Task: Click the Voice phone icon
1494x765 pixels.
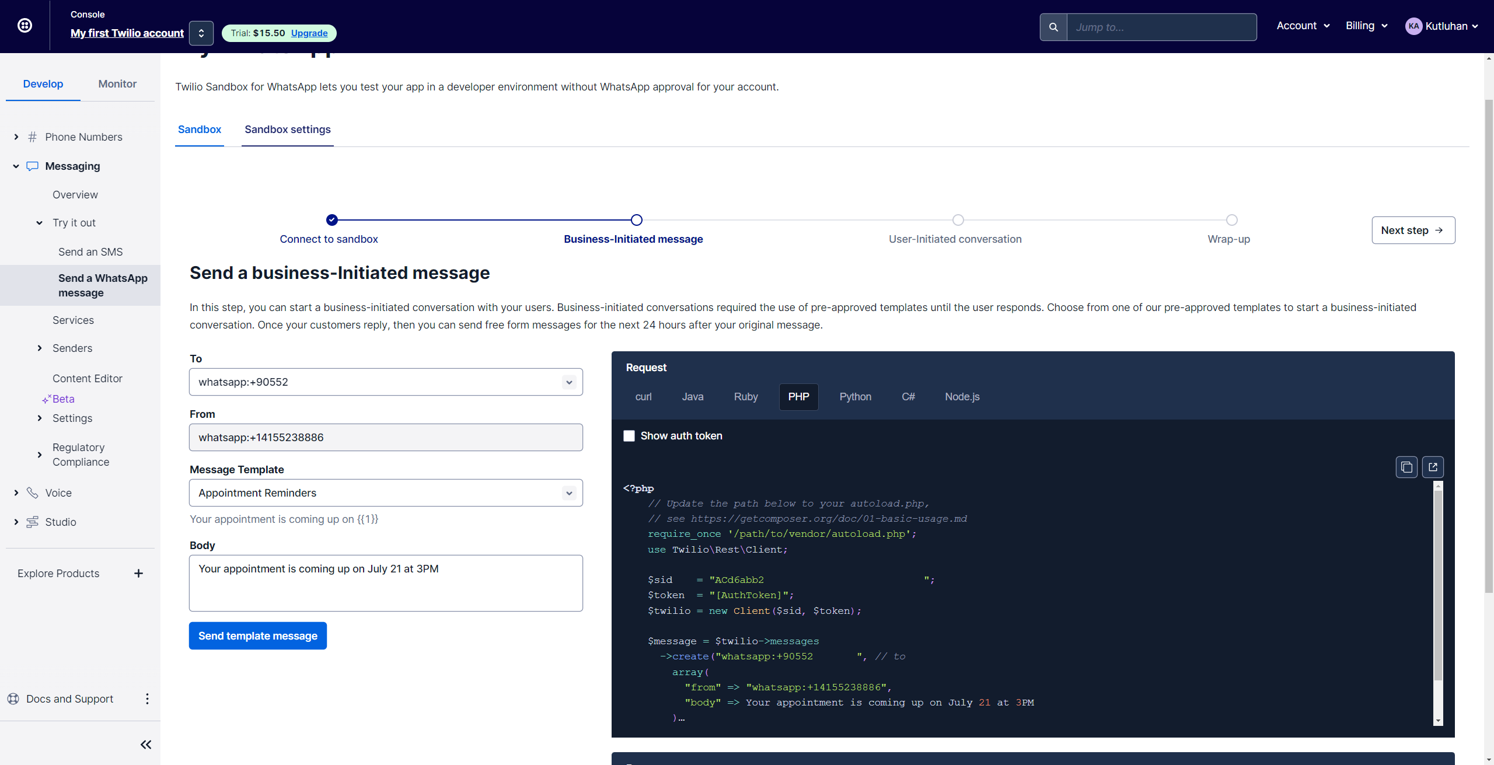Action: point(33,493)
